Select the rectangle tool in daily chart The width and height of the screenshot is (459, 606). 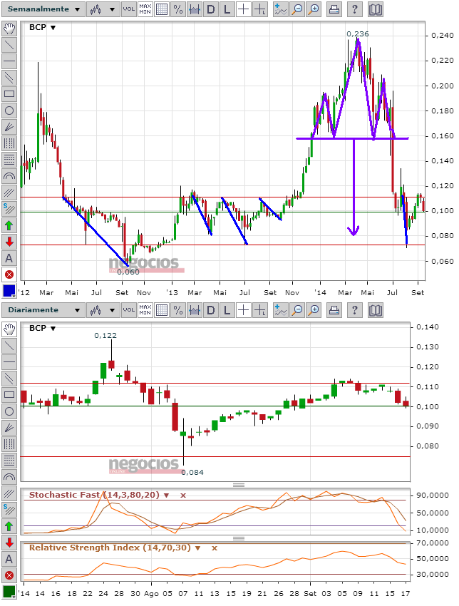pos(9,395)
